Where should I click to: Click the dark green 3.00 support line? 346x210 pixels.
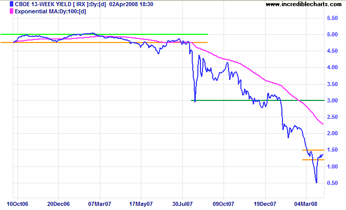[257, 100]
